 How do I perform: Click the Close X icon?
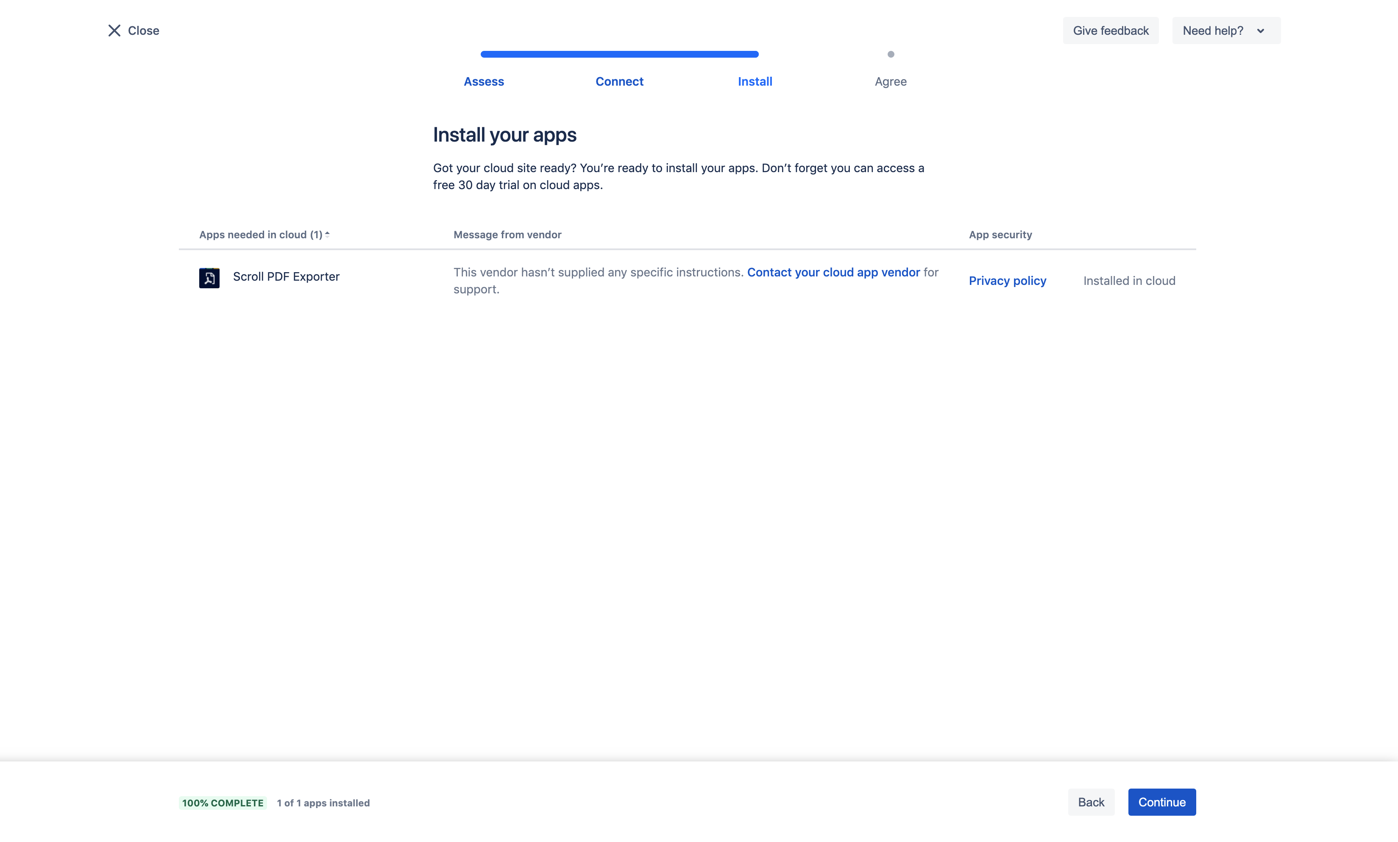(x=114, y=31)
